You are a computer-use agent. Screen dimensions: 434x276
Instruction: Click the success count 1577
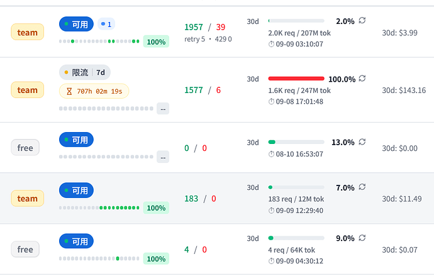point(194,90)
